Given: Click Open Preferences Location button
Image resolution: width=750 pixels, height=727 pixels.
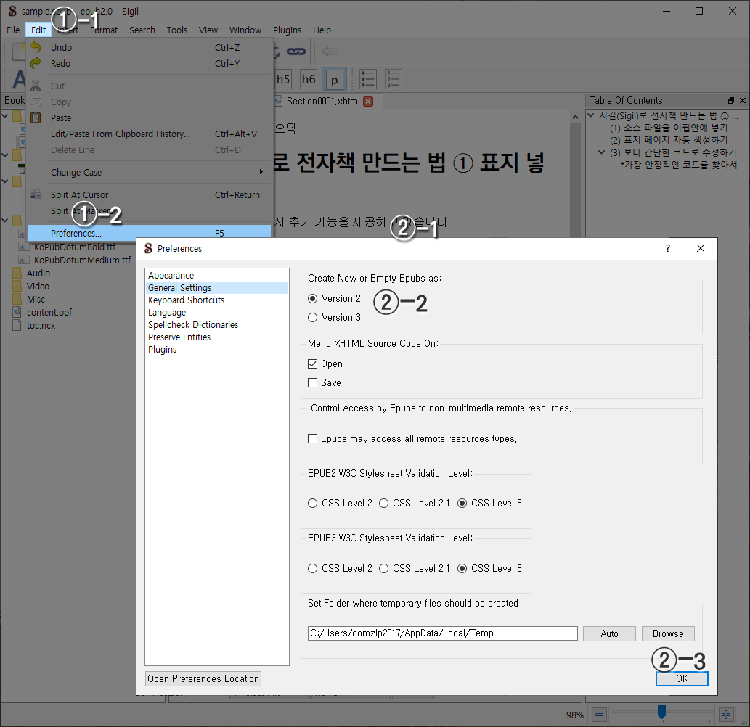Looking at the screenshot, I should pyautogui.click(x=203, y=678).
